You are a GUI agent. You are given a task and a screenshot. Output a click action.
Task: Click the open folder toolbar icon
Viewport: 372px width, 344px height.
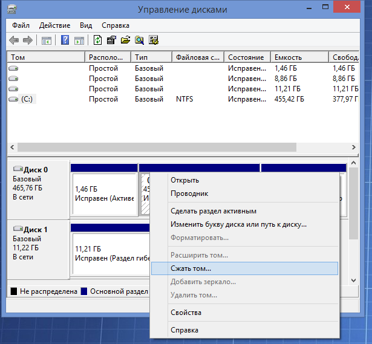pyautogui.click(x=125, y=40)
